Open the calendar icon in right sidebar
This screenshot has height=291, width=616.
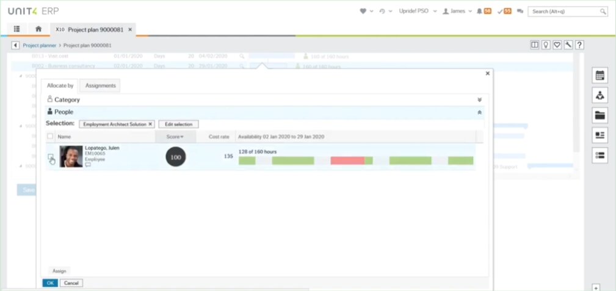(600, 75)
